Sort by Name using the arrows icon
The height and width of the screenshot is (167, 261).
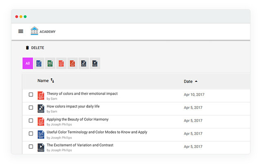52,80
